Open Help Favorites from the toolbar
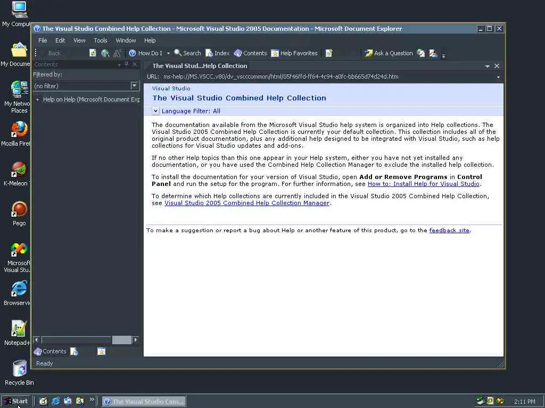Screen dimensions: 545x408 (x=294, y=53)
